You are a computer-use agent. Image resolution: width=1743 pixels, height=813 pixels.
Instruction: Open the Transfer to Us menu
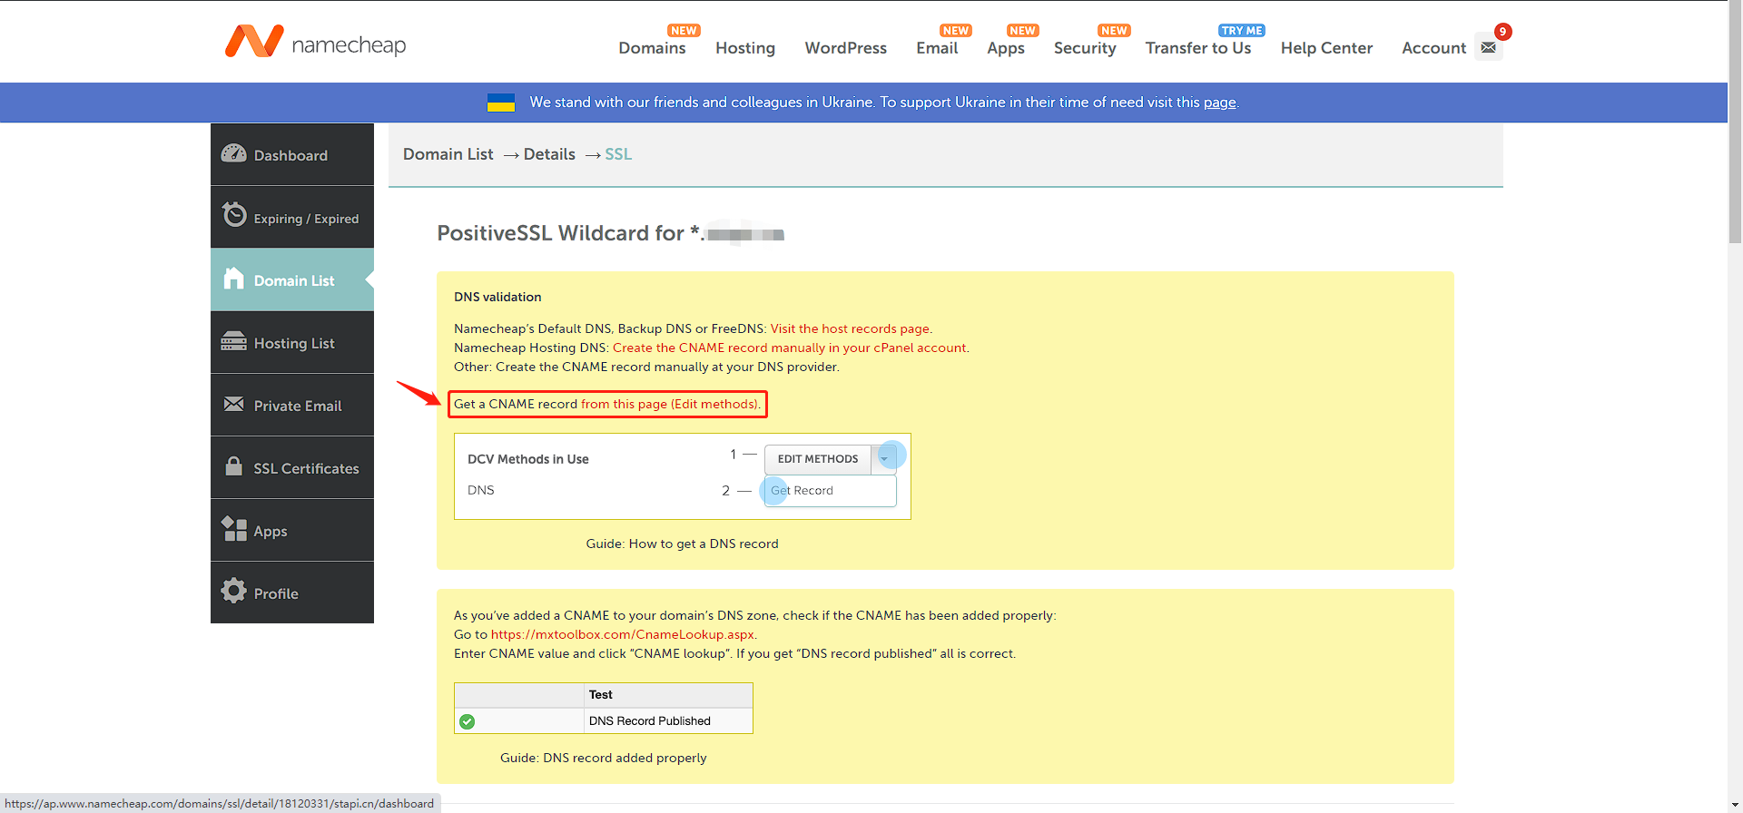pos(1198,48)
